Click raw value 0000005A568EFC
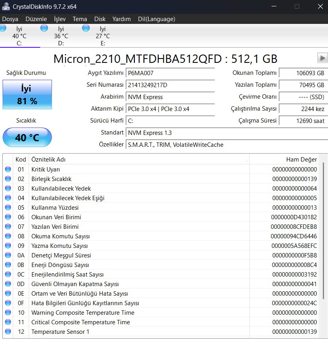The height and width of the screenshot is (341, 328). coord(294,246)
